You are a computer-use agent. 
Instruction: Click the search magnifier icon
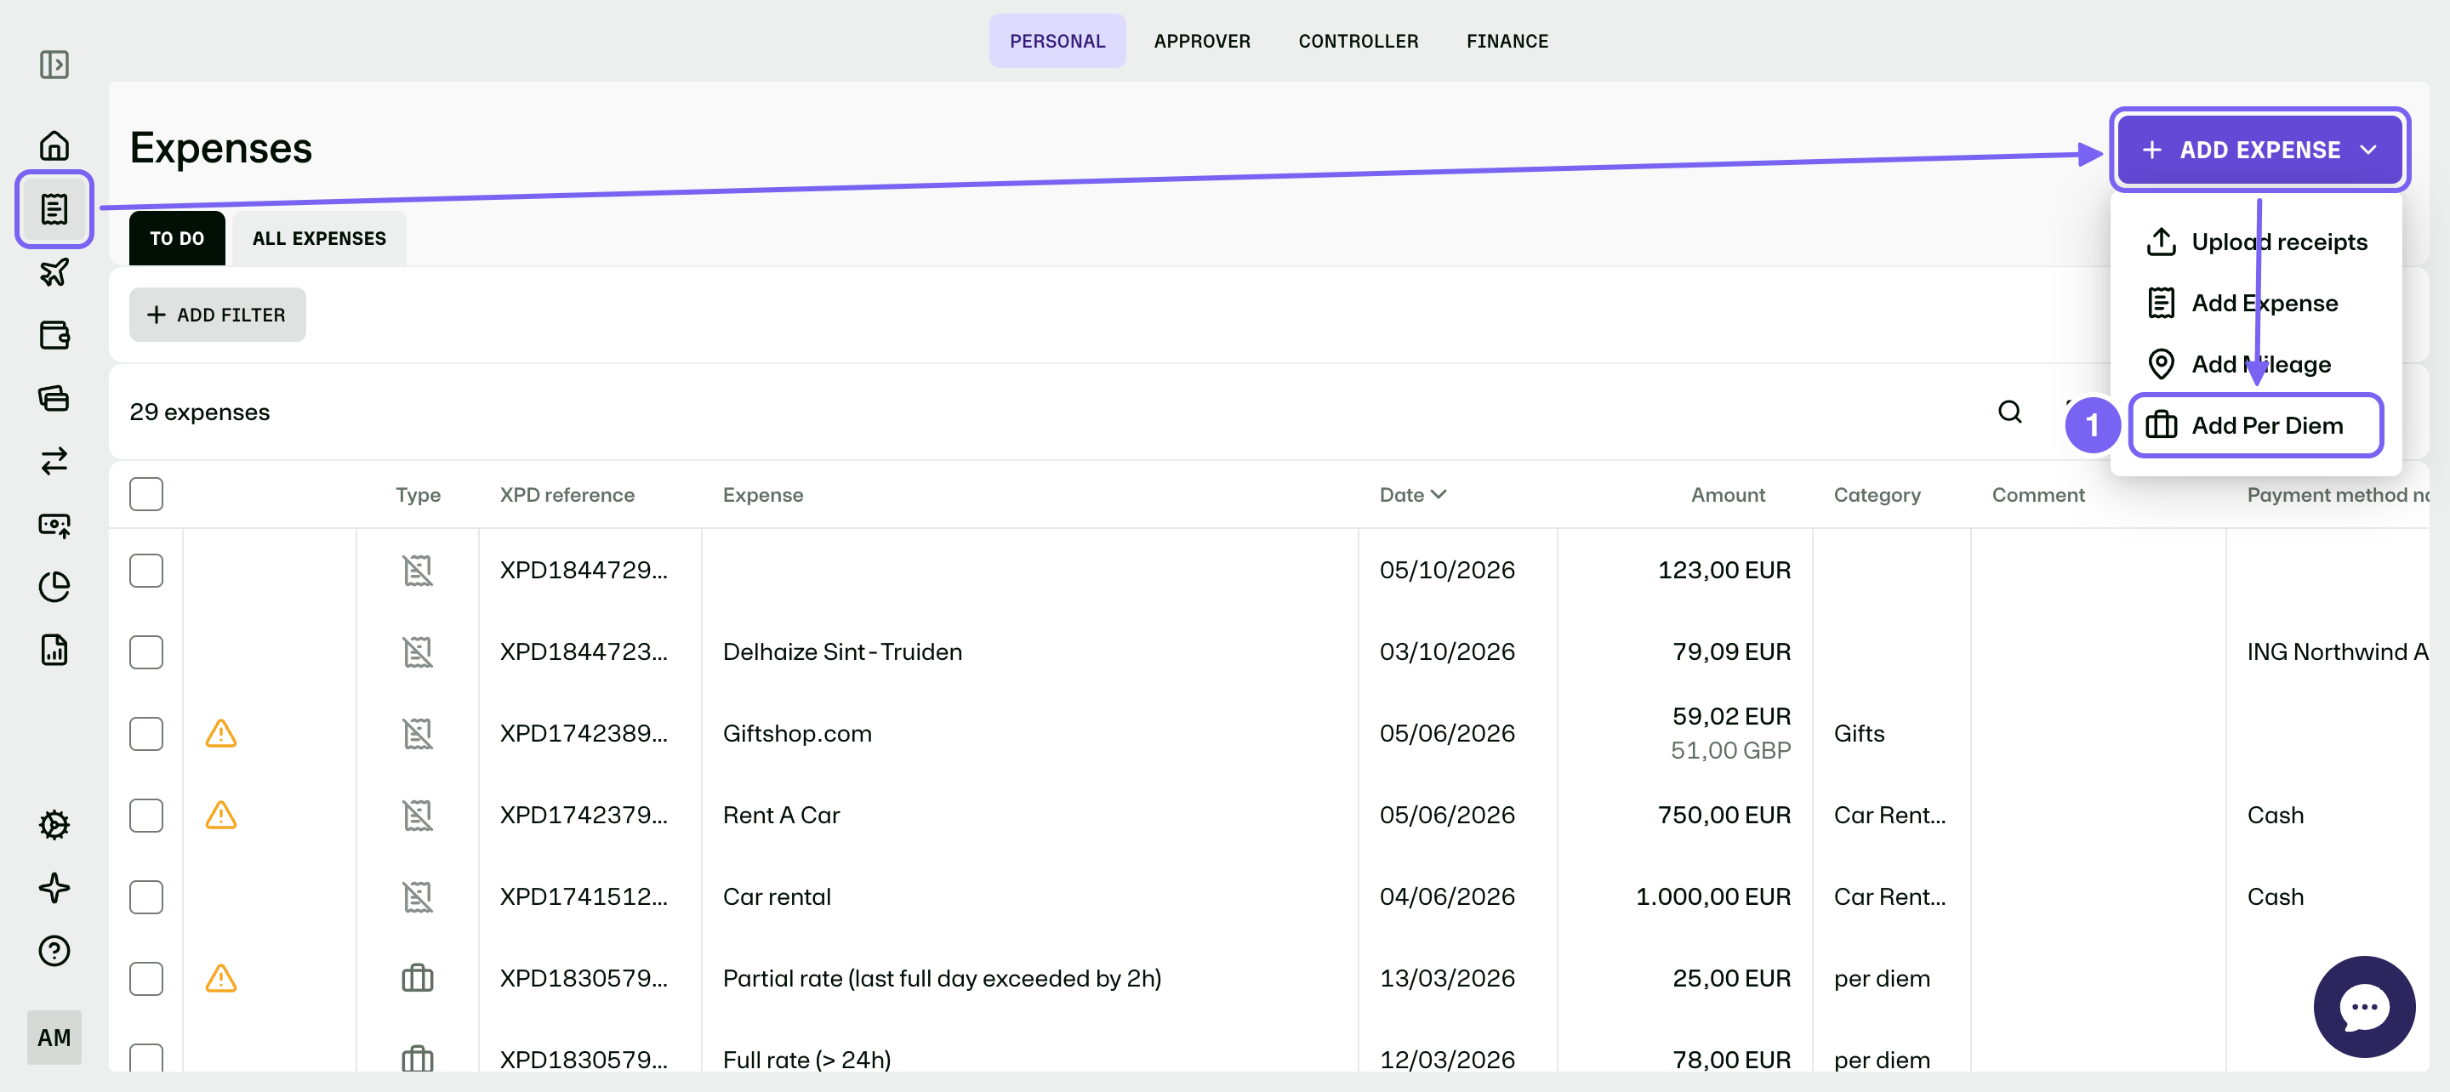pos(2009,412)
